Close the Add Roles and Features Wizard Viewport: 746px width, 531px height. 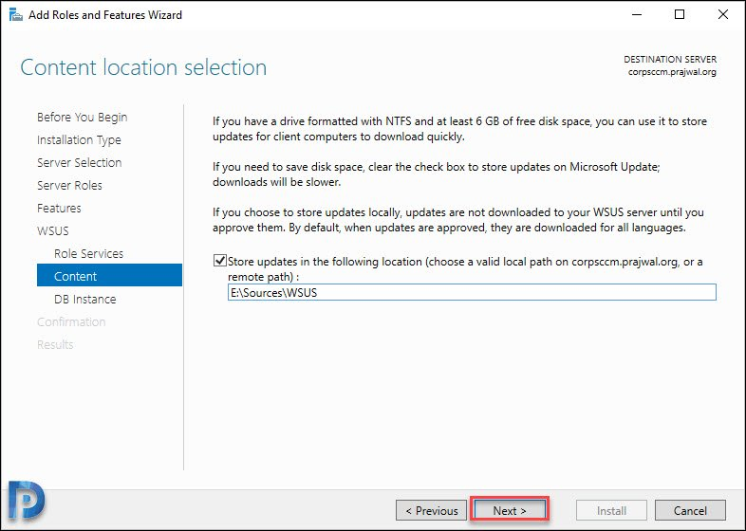point(723,15)
